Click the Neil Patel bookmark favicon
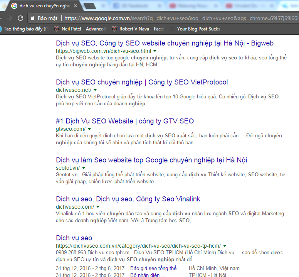299x277 pixels. click(x=57, y=29)
